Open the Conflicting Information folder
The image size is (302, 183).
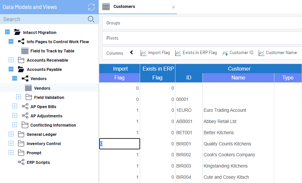click(53, 125)
